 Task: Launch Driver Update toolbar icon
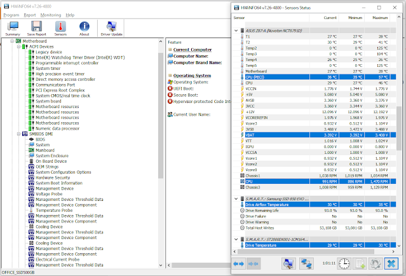tap(111, 28)
